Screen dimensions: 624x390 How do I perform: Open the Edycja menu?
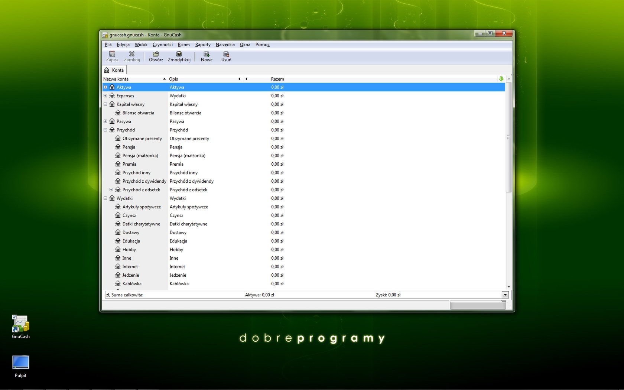click(x=123, y=45)
